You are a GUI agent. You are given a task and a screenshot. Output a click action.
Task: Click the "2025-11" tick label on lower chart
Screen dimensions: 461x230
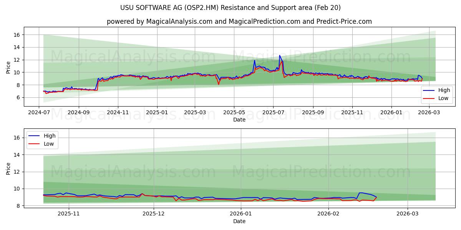[x=68, y=214]
